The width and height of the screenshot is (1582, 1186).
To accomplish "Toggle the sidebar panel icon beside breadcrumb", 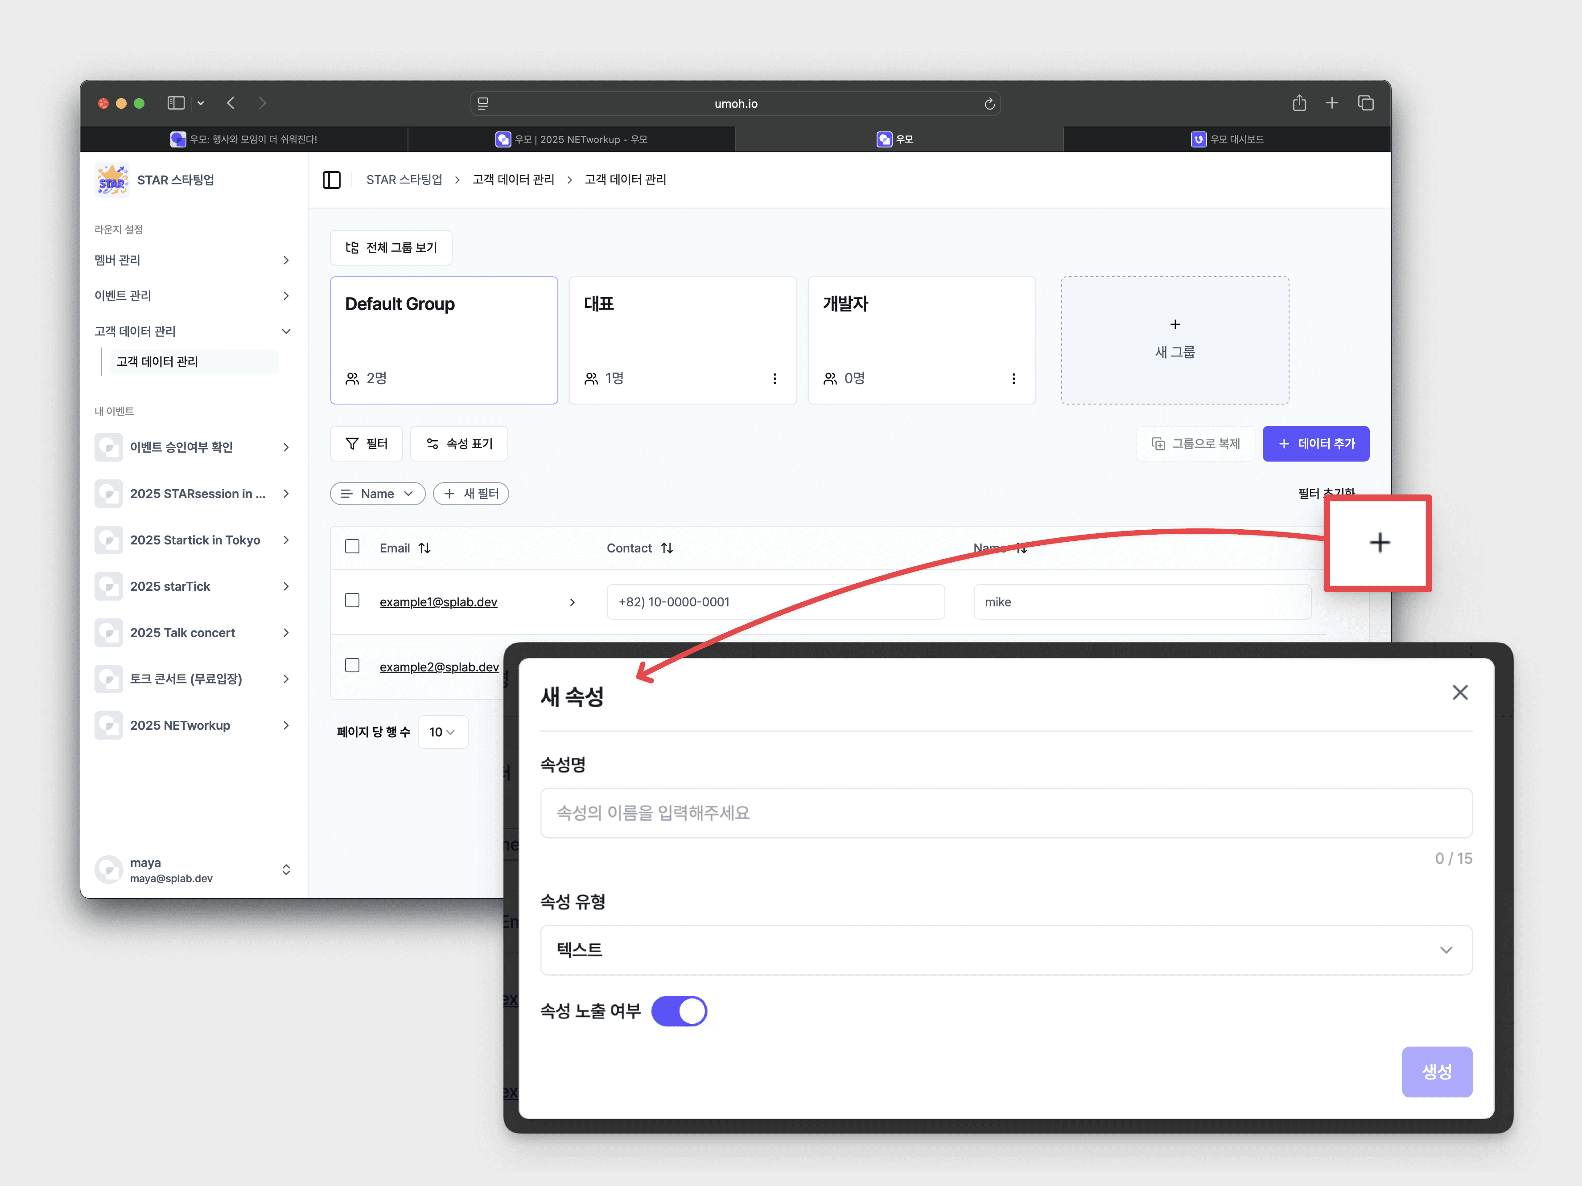I will point(331,180).
